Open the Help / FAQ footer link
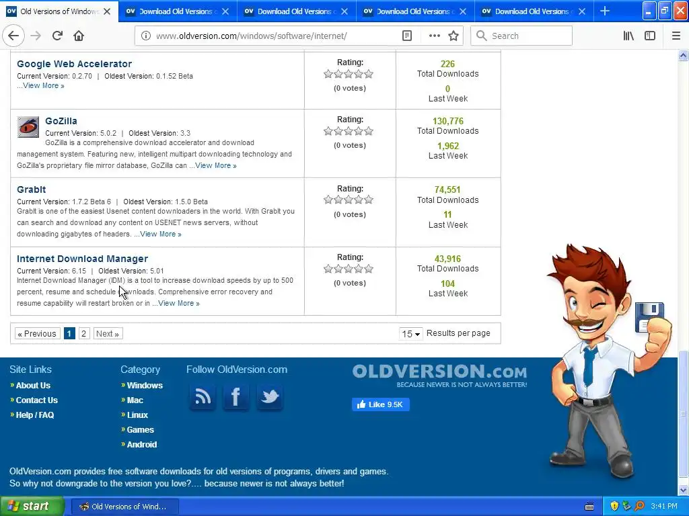This screenshot has height=516, width=689. point(35,415)
